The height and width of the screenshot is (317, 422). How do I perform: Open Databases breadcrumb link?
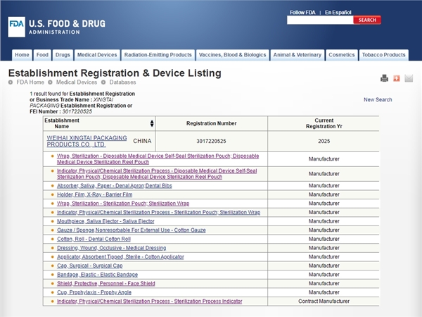(122, 82)
